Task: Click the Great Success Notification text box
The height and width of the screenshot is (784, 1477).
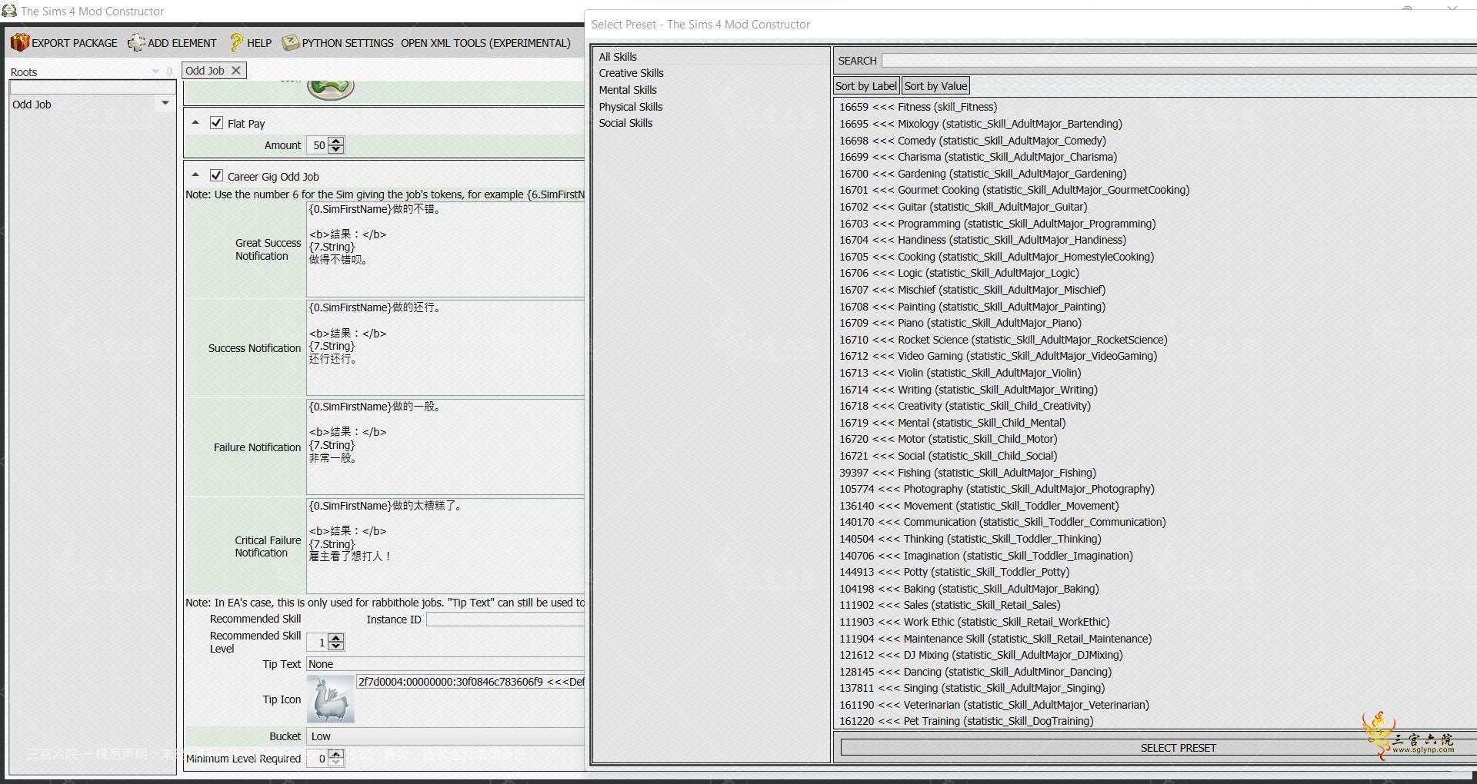Action: coord(445,248)
